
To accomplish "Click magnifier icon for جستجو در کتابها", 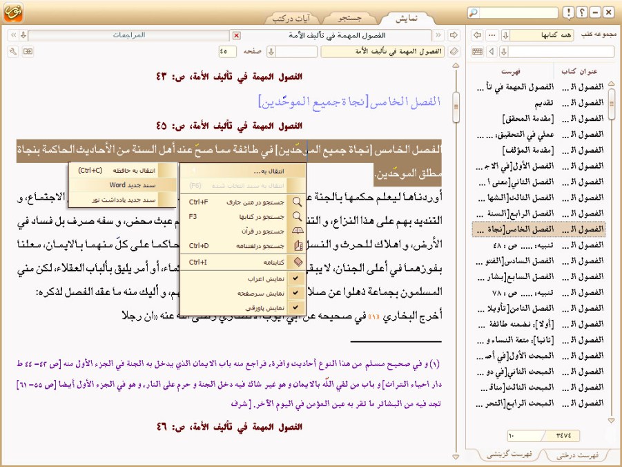I will click(x=297, y=216).
